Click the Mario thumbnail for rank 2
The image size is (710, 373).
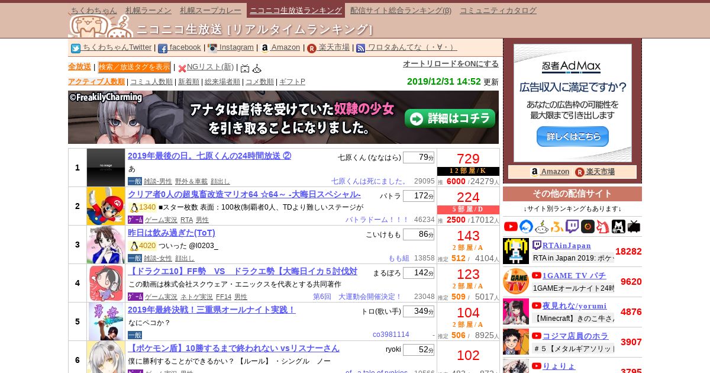coord(106,206)
